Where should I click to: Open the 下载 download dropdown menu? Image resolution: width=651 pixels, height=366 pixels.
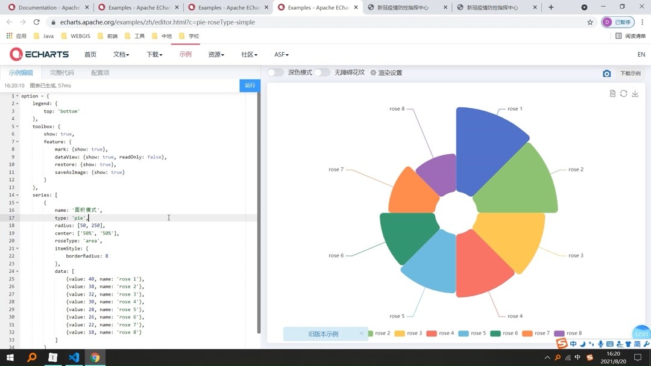[153, 54]
